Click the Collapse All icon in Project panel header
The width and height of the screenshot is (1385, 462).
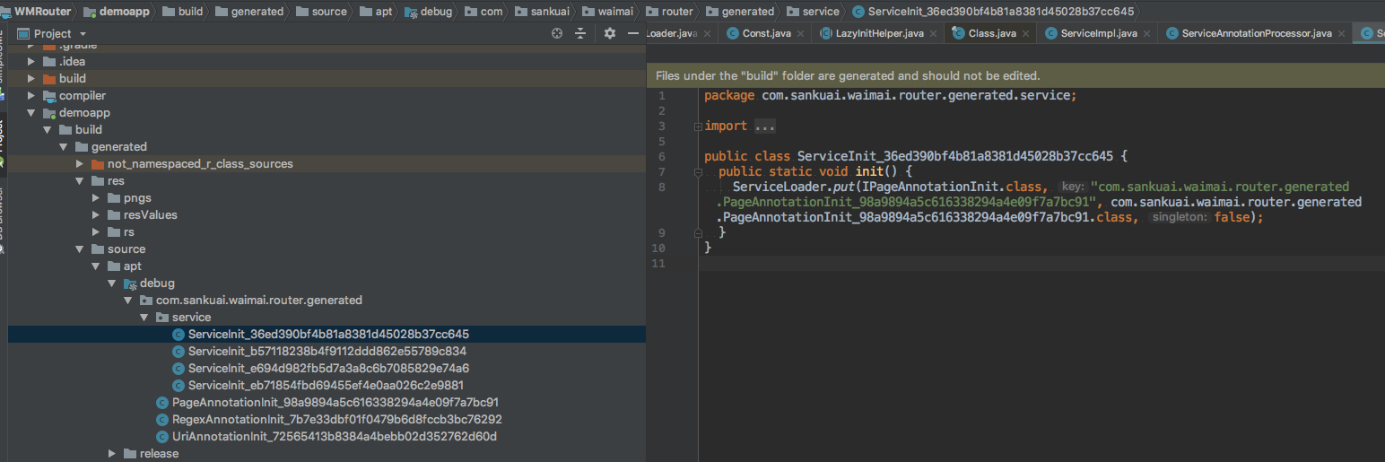point(580,33)
